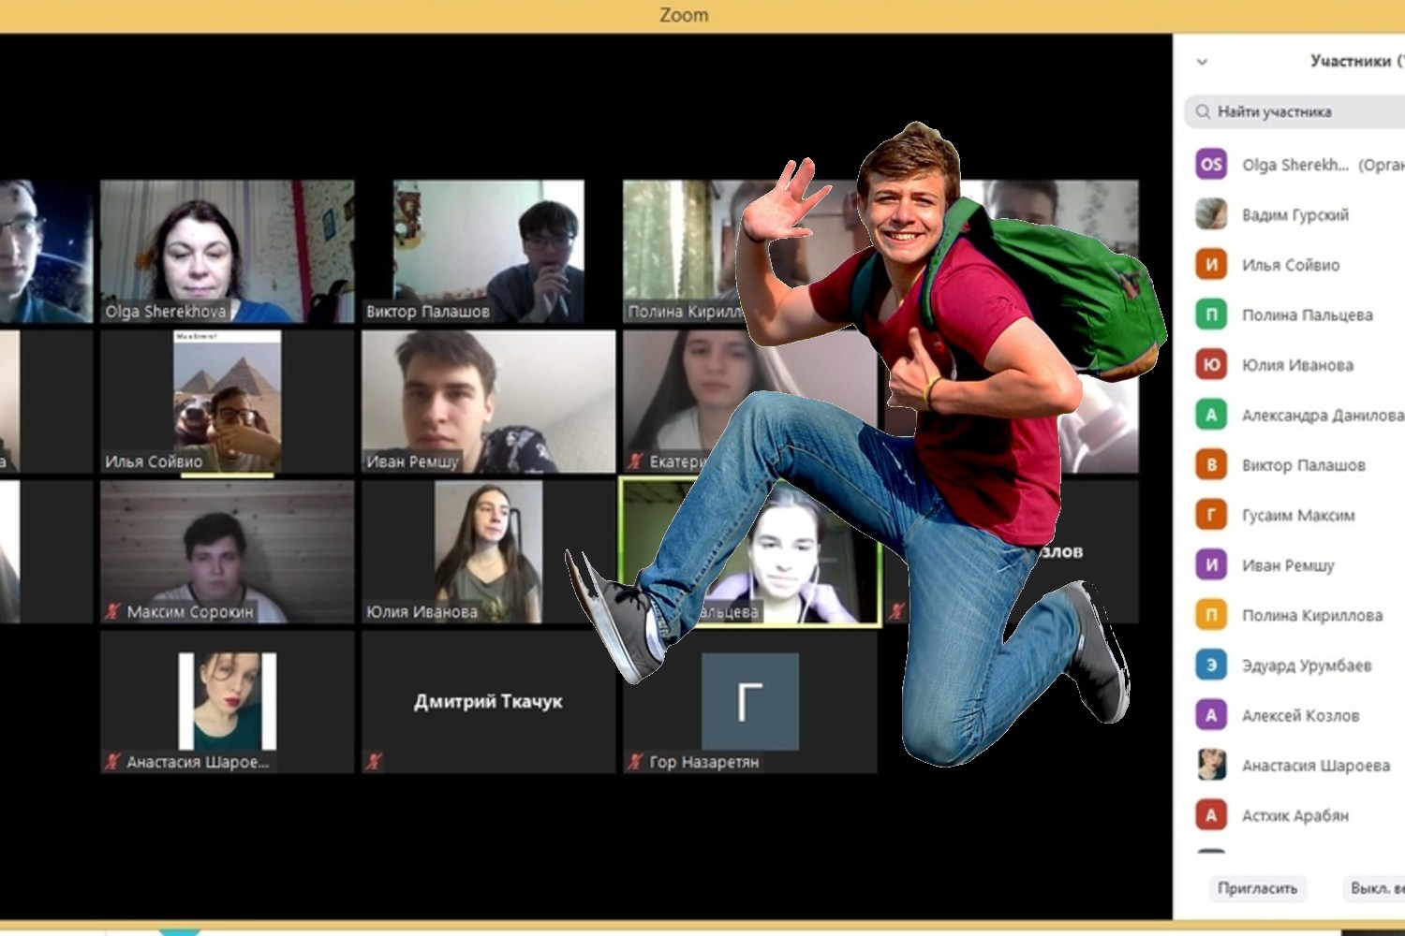Image resolution: width=1405 pixels, height=936 pixels.
Task: Click Виктор Палашов name in participants list
Action: coord(1304,465)
